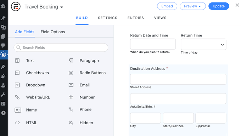Switch to the Entries tab
This screenshot has width=241, height=136.
tap(136, 18)
